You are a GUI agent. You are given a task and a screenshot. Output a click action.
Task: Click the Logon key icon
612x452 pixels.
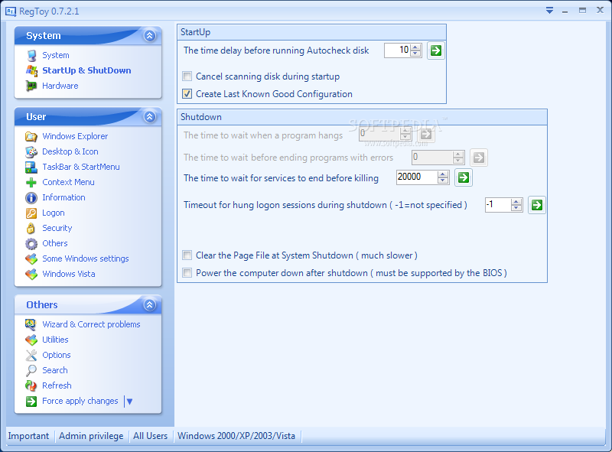31,213
